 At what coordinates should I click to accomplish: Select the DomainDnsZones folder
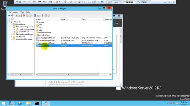click(x=45, y=33)
